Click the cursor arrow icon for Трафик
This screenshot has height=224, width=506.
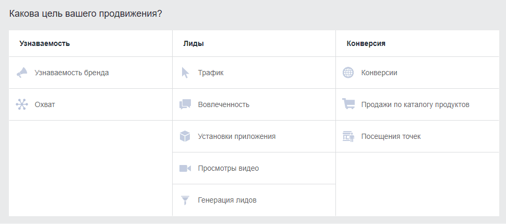pyautogui.click(x=185, y=73)
